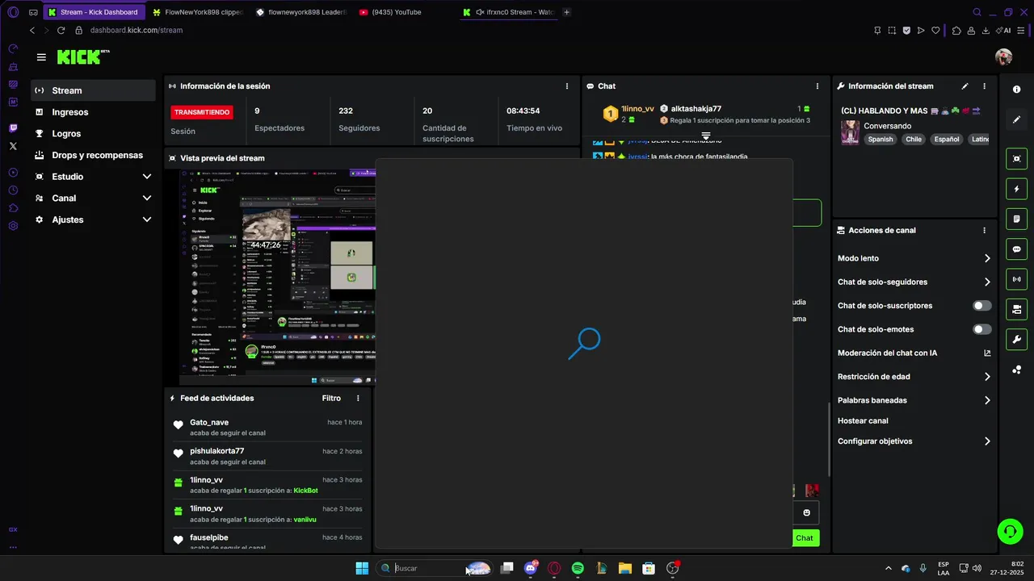The height and width of the screenshot is (581, 1034).
Task: Open Drops y recompensas in the sidebar
Action: pyautogui.click(x=94, y=155)
